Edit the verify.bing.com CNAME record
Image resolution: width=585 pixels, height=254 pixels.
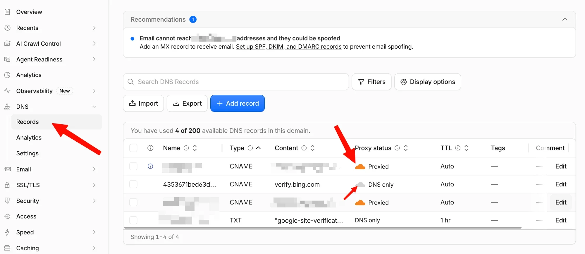[x=561, y=184]
